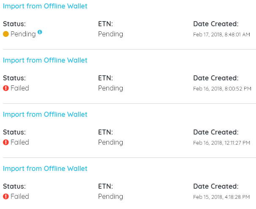This screenshot has height=209, width=256.
Task: Click the Date Created label of first transaction
Action: [216, 24]
